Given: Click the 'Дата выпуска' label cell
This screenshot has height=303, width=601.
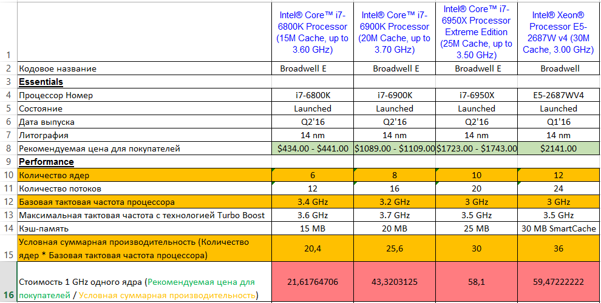Looking at the screenshot, I should coord(144,122).
